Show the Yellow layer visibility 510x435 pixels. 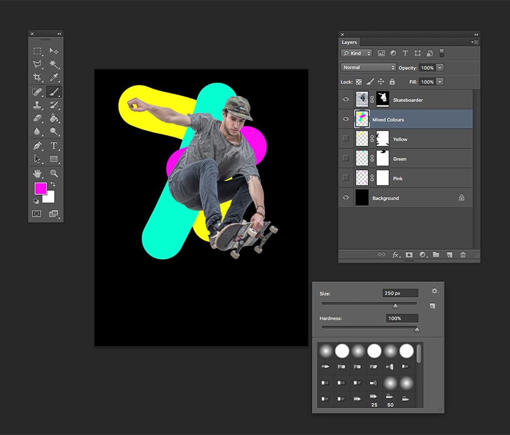(346, 139)
